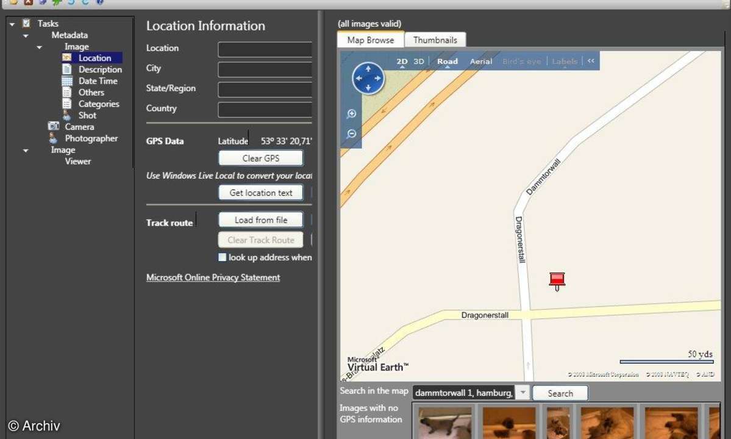Image resolution: width=731 pixels, height=439 pixels.
Task: Collapse the map toolbar with double chevron
Action: pos(591,61)
